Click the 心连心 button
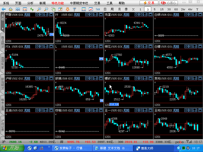Screen dimensions: 203x152 [x=168, y=3]
